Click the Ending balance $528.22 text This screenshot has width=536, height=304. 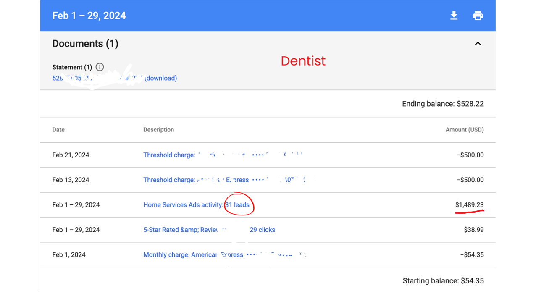pyautogui.click(x=443, y=104)
